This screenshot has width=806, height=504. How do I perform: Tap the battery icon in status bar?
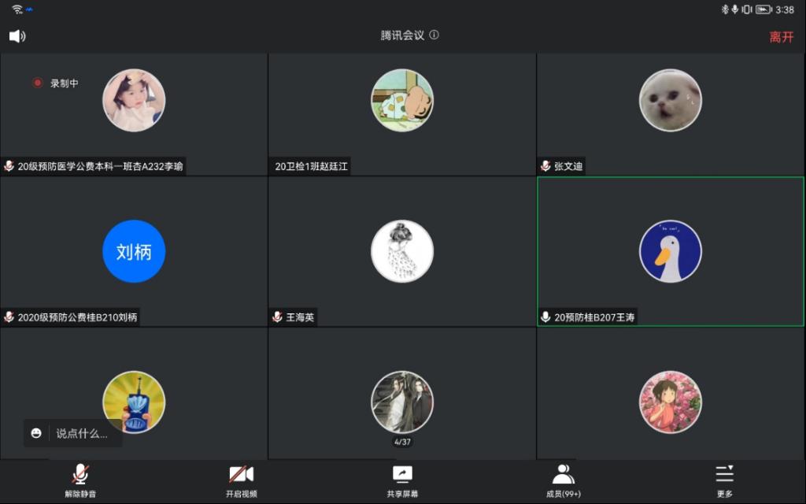point(763,9)
